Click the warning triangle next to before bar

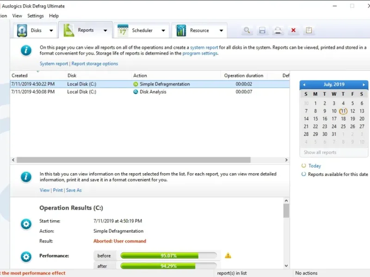point(228,256)
